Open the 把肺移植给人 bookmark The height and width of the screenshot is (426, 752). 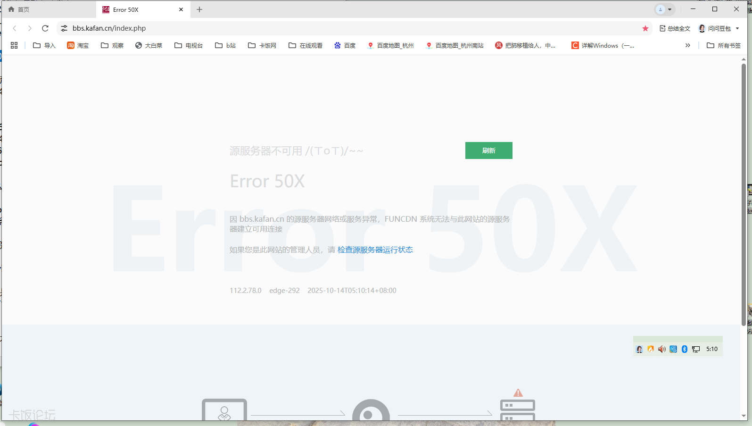[525, 45]
